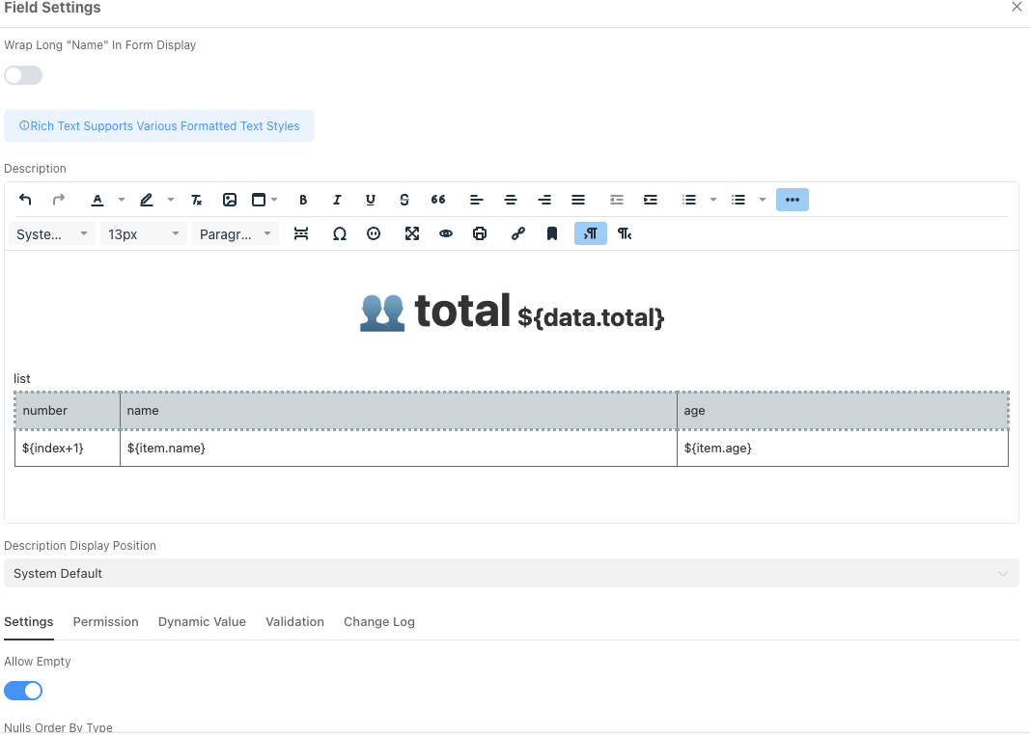This screenshot has height=735, width=1030.
Task: Insert a horizontal rule in the description
Action: pos(301,233)
